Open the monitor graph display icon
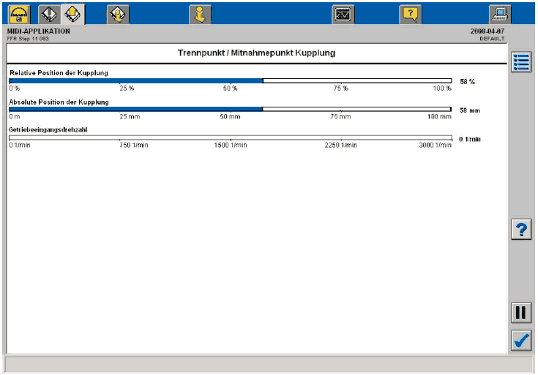Screen dimensions: 538x375 343,13
